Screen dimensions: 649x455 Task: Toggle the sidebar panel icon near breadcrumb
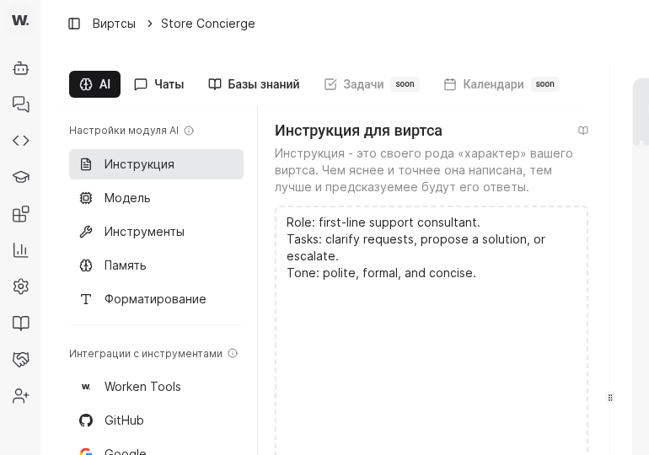point(74,24)
